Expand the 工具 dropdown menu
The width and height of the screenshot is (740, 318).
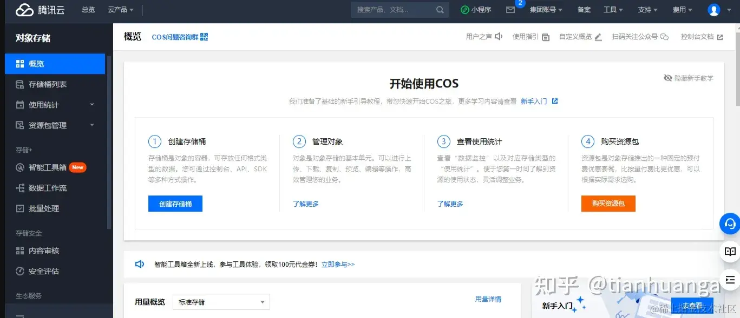pyautogui.click(x=613, y=10)
